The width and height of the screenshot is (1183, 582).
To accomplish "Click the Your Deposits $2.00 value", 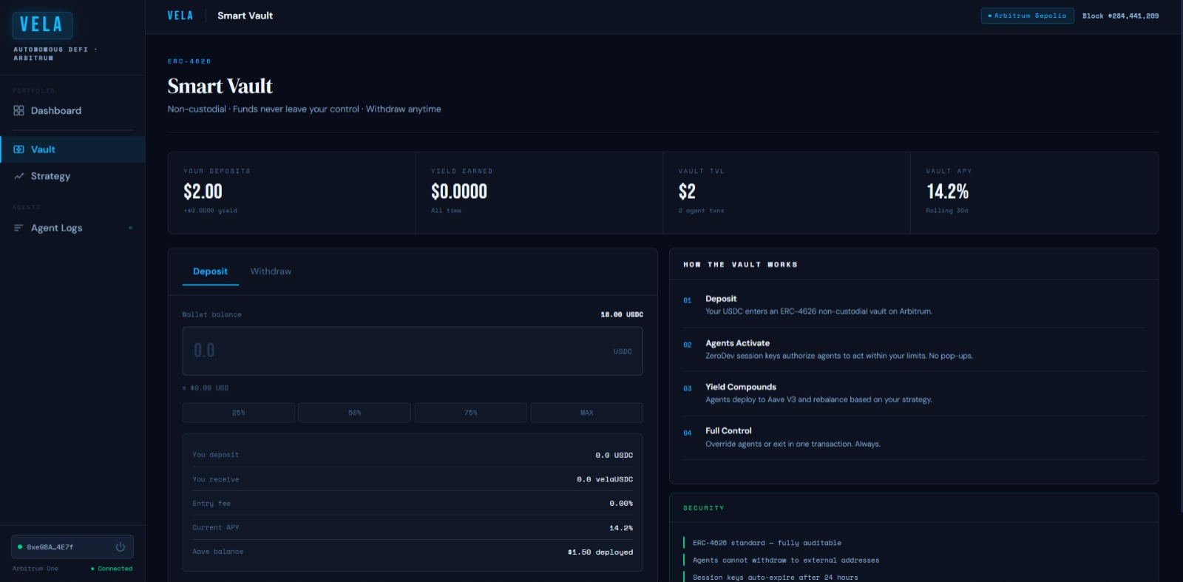I will (203, 192).
